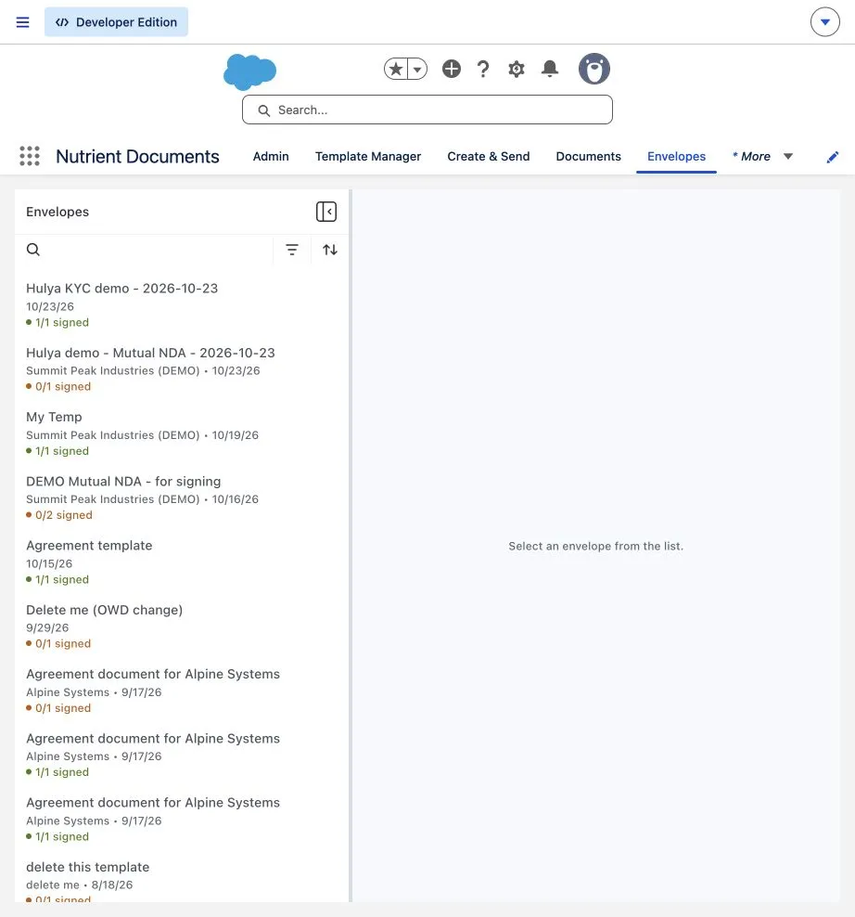Open Delete me (OWD change) envelope
This screenshot has width=855, height=917.
click(181, 626)
